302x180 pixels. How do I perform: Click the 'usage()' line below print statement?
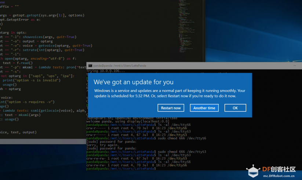click(10, 85)
